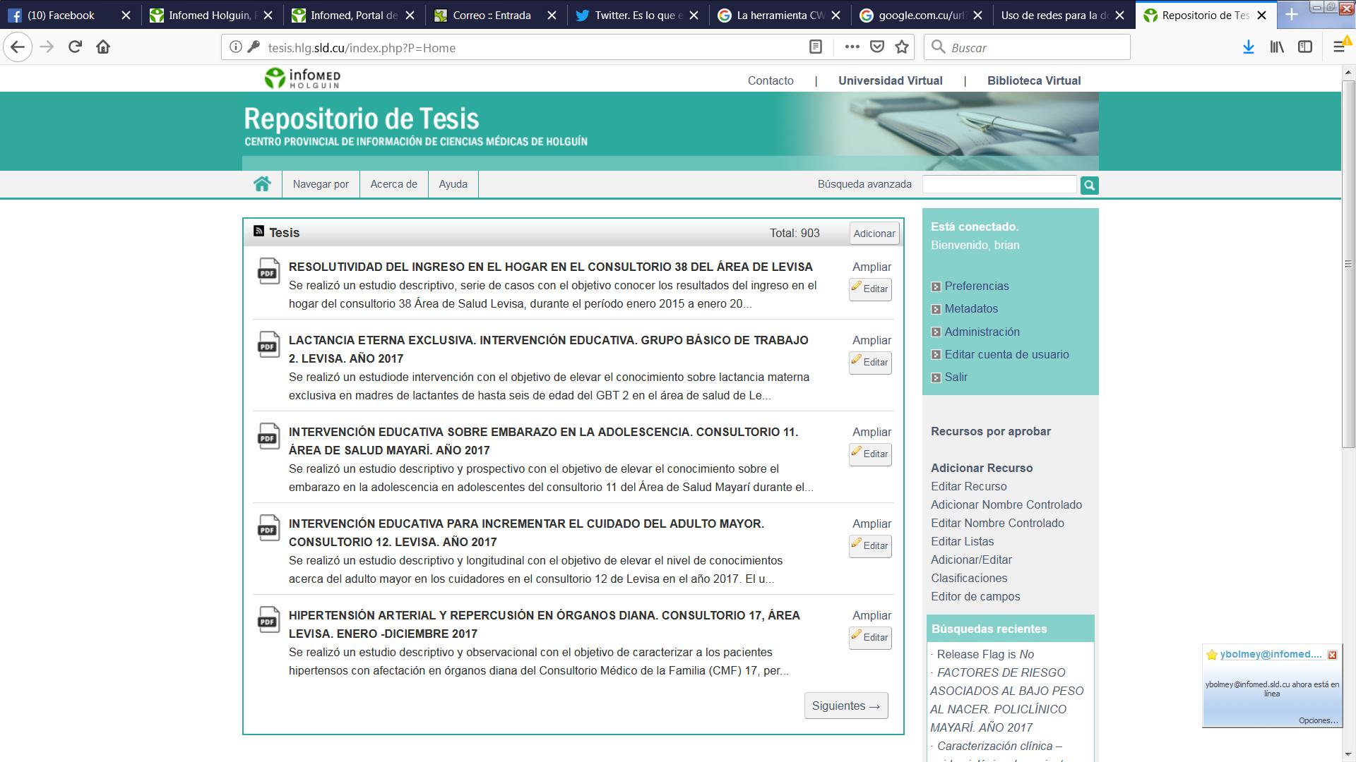Go to next page with Siguientes
1356x762 pixels.
[x=845, y=706]
